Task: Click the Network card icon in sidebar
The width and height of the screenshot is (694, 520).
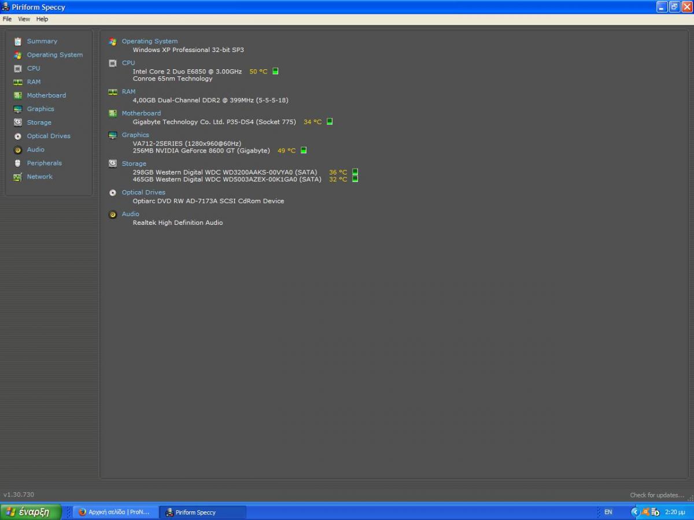Action: coord(18,177)
